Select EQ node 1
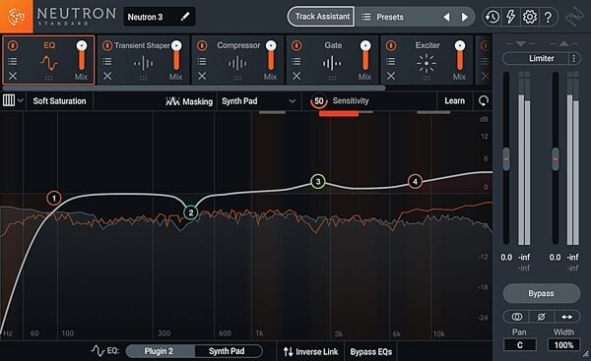Image resolution: width=591 pixels, height=361 pixels. pos(54,198)
